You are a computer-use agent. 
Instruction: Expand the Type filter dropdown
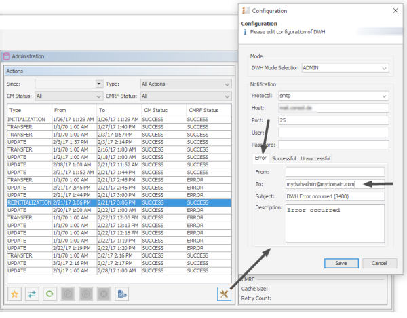(226, 84)
